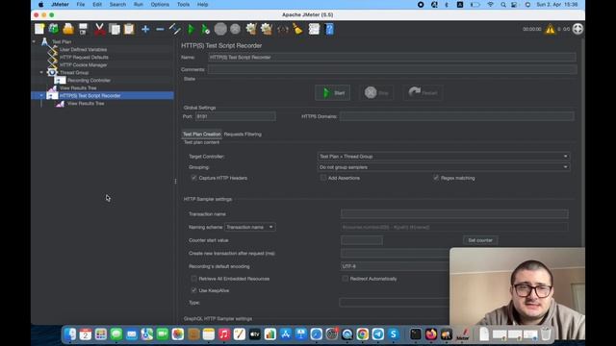
Task: Open the Tools menu
Action: point(183,4)
